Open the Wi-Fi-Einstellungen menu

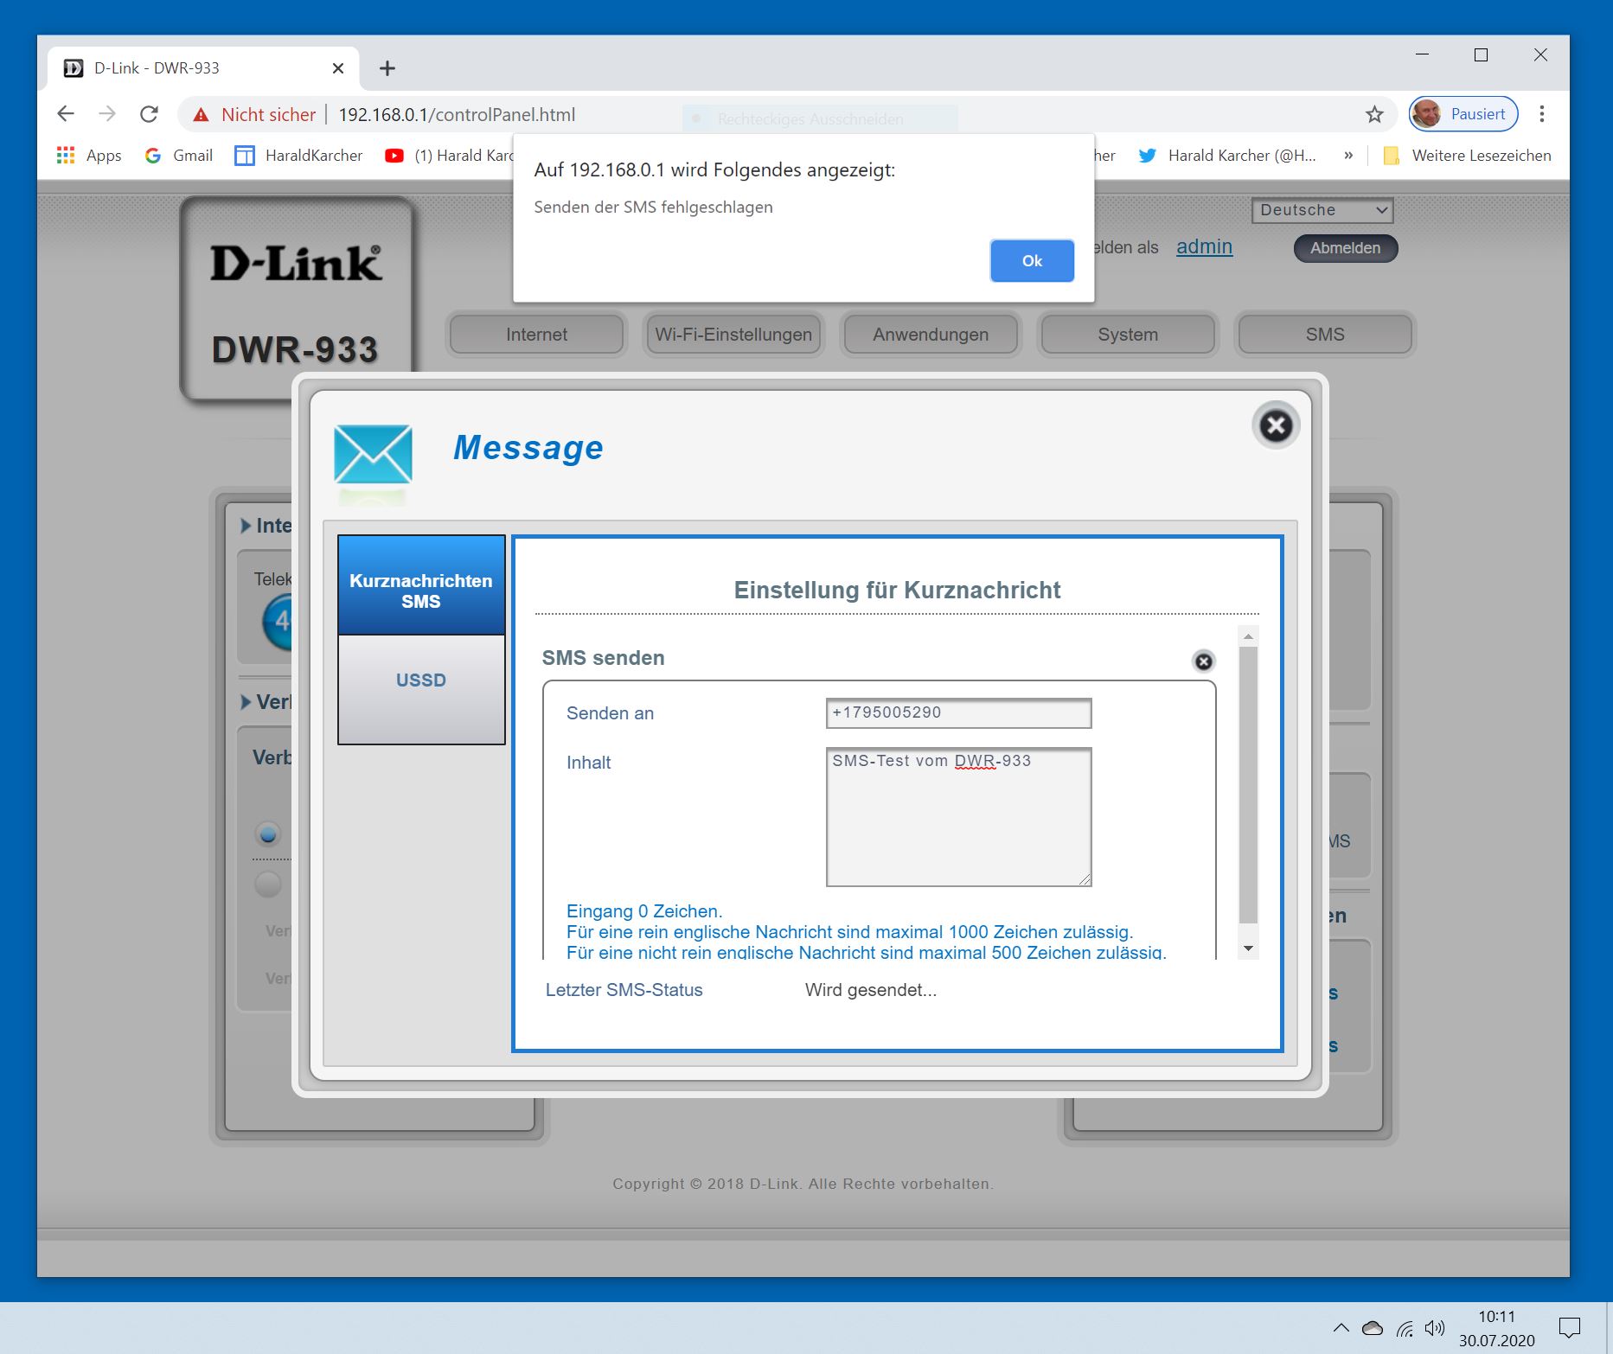(733, 335)
